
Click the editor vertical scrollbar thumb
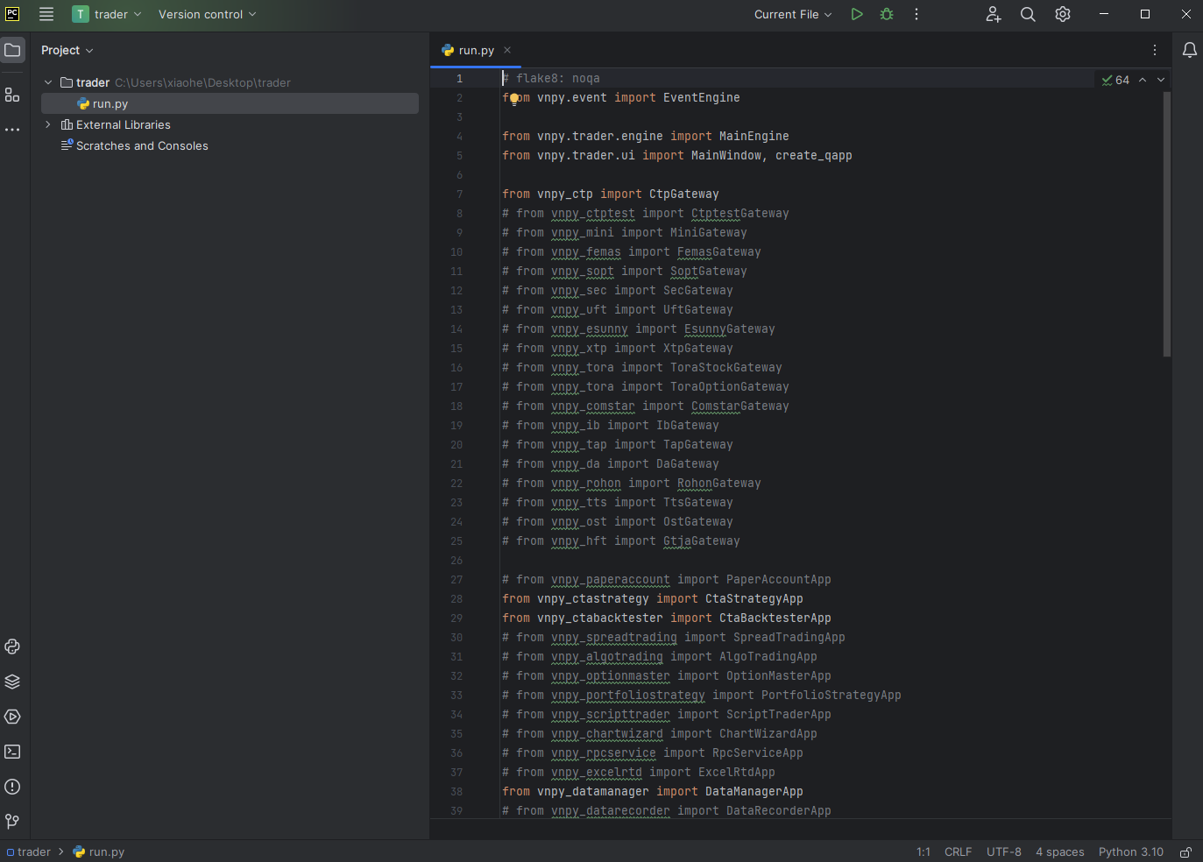pyautogui.click(x=1167, y=223)
